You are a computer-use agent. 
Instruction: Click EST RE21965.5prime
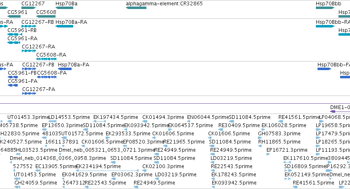[184, 142]
